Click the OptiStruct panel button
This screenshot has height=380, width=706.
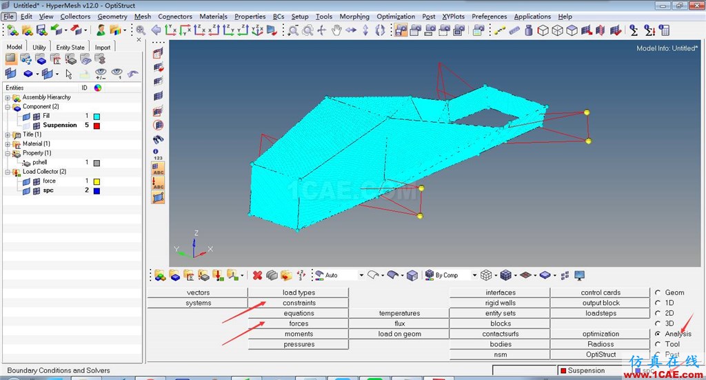tap(601, 354)
